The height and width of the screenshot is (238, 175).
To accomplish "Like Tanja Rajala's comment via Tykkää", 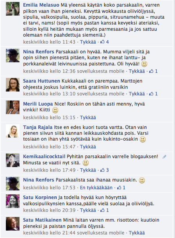I will tap(88, 147).
